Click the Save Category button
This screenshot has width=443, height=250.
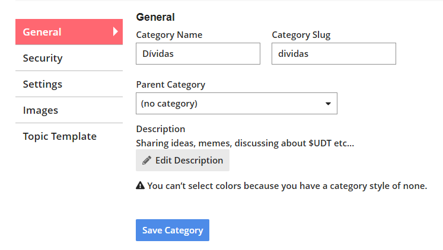[x=173, y=230]
